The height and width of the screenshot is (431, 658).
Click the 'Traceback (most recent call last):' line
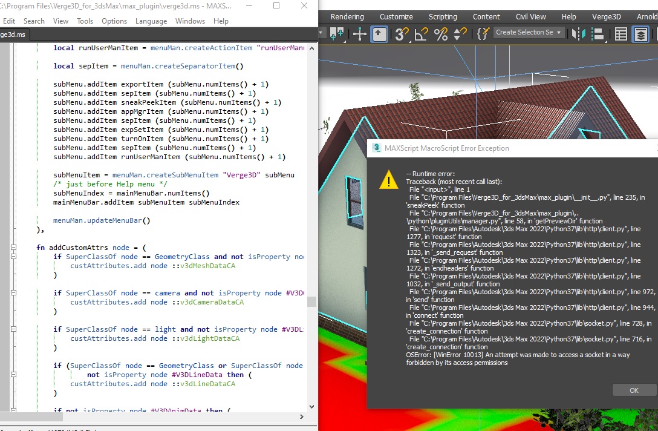pos(454,182)
